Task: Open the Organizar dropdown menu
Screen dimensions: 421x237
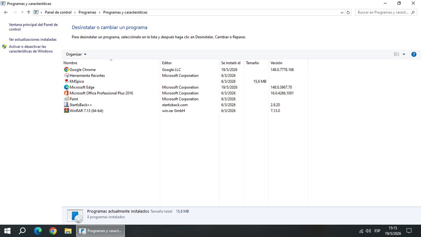Action: click(x=76, y=54)
